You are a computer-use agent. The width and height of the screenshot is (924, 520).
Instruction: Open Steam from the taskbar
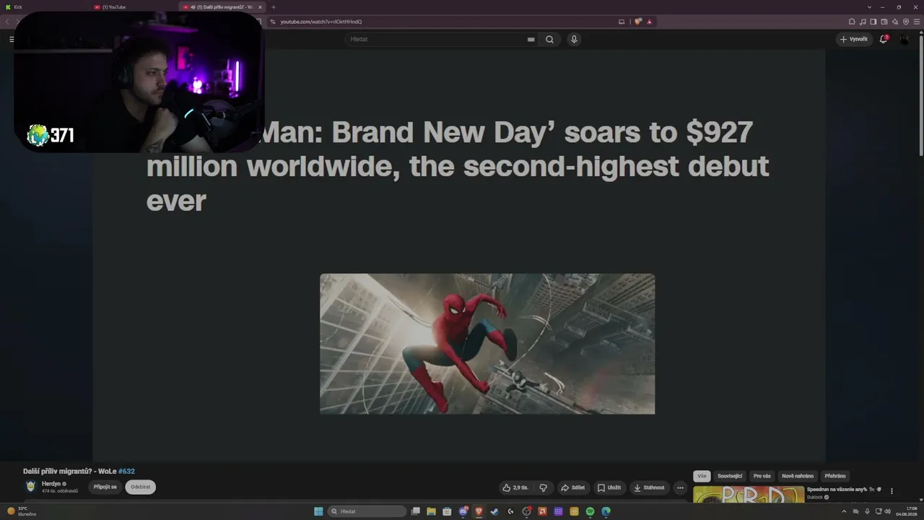pyautogui.click(x=494, y=511)
